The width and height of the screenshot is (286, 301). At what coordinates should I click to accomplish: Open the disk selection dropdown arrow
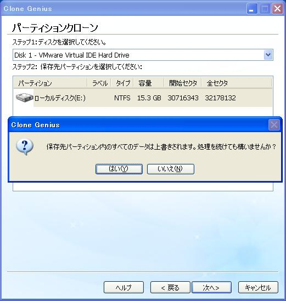(268, 55)
